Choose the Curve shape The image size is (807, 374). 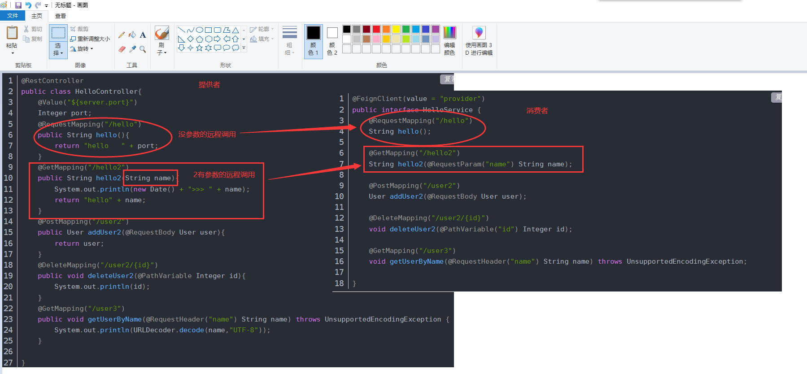(191, 30)
